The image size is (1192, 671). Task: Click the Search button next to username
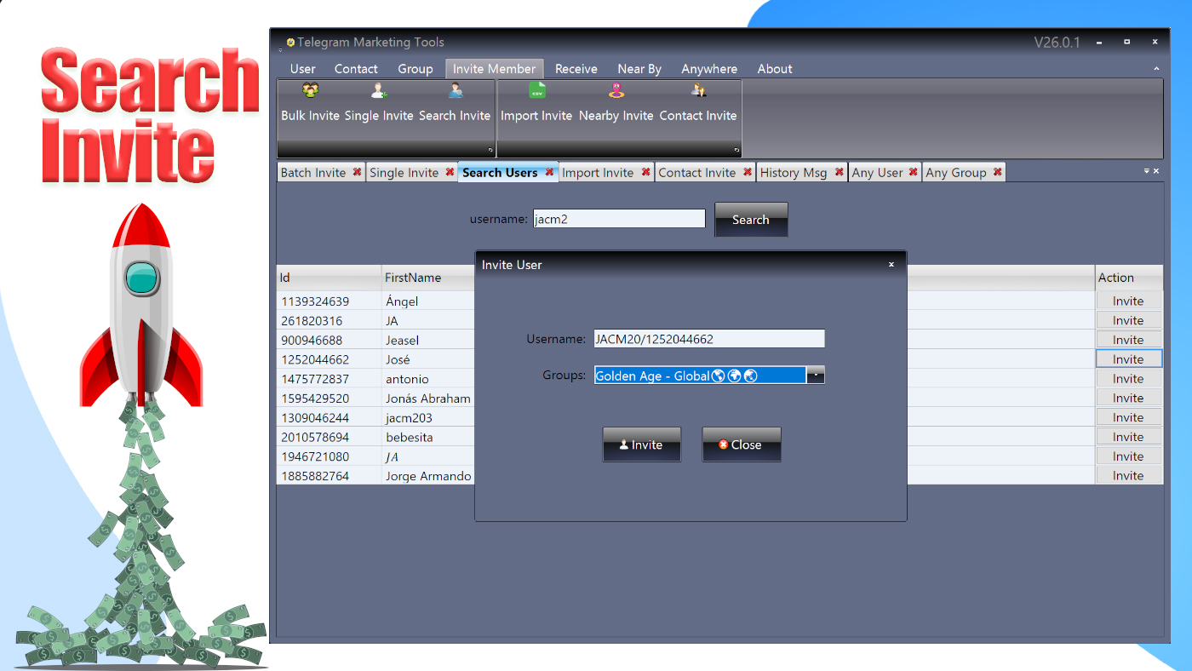click(751, 220)
